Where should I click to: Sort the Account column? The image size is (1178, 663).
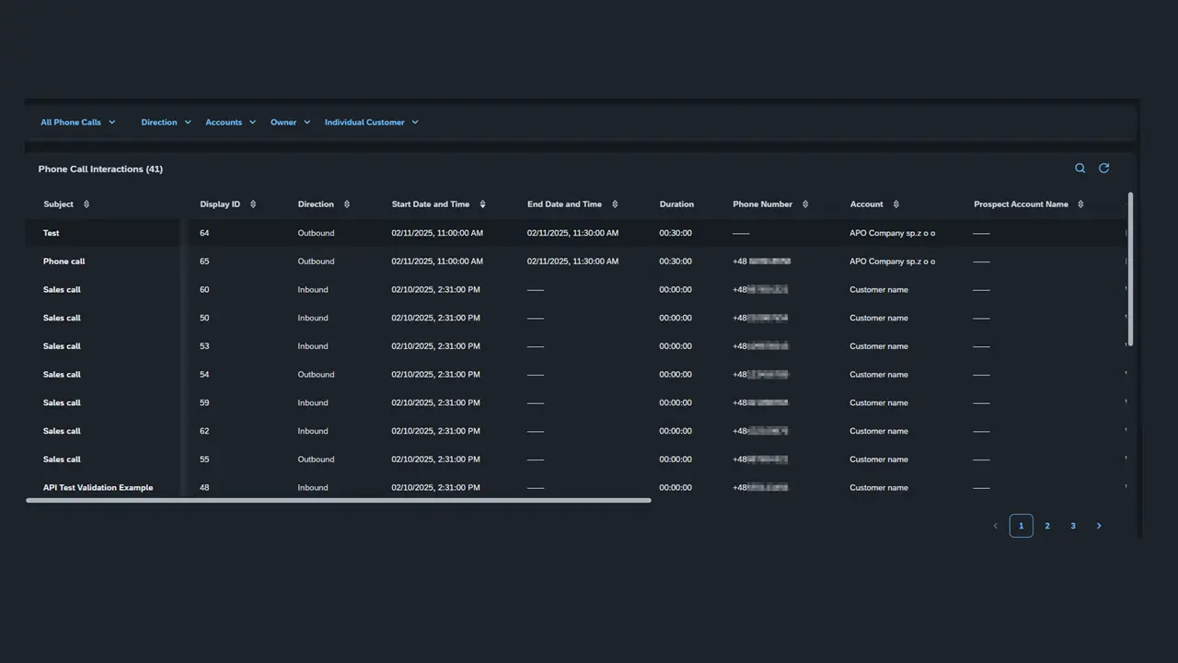tap(895, 204)
